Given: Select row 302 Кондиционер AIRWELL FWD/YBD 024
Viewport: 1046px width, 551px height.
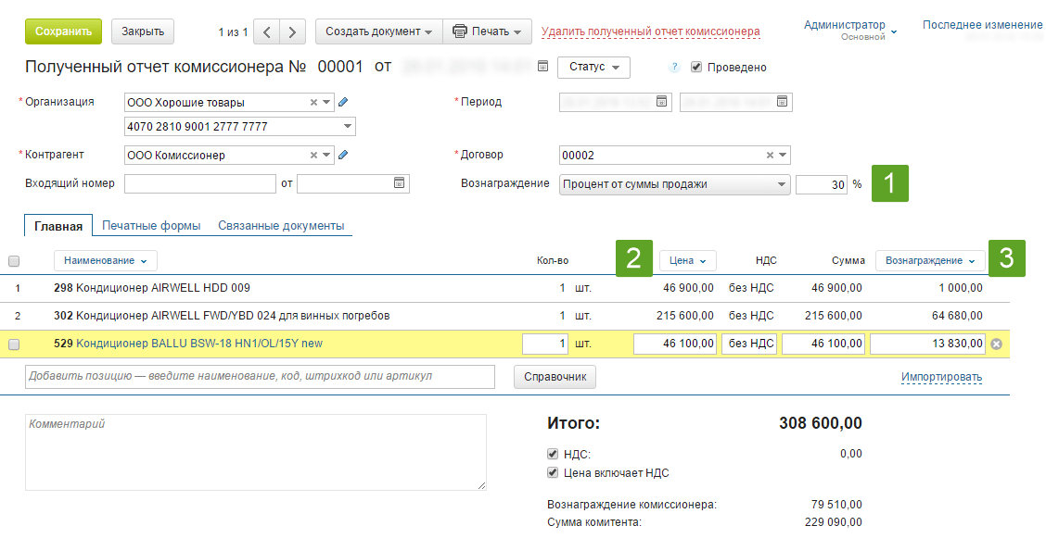Looking at the screenshot, I should click(x=504, y=316).
